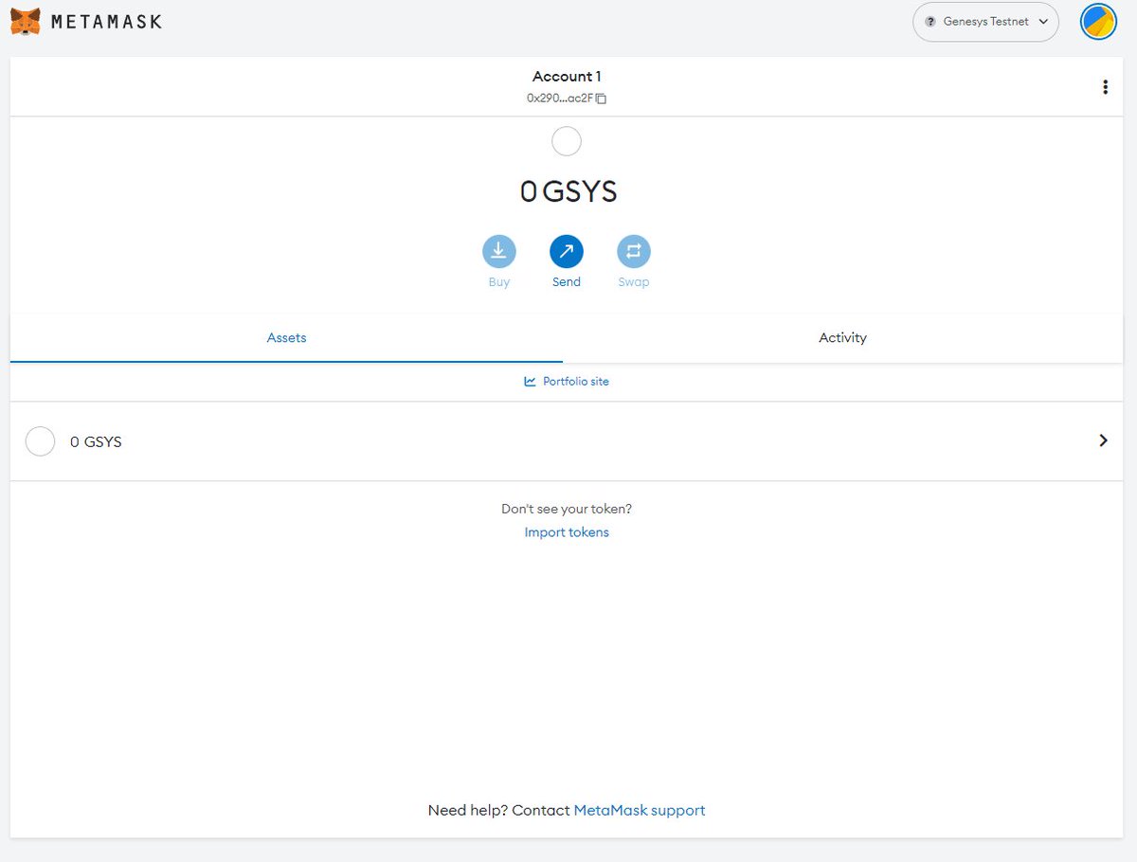Click the GSYS token circle icon in asset list
The height and width of the screenshot is (862, 1137).
[x=40, y=441]
